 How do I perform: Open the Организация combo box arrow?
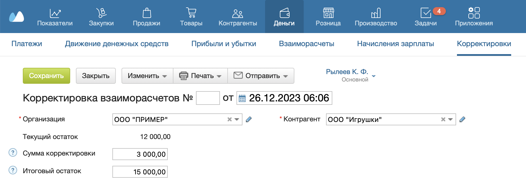pyautogui.click(x=237, y=119)
